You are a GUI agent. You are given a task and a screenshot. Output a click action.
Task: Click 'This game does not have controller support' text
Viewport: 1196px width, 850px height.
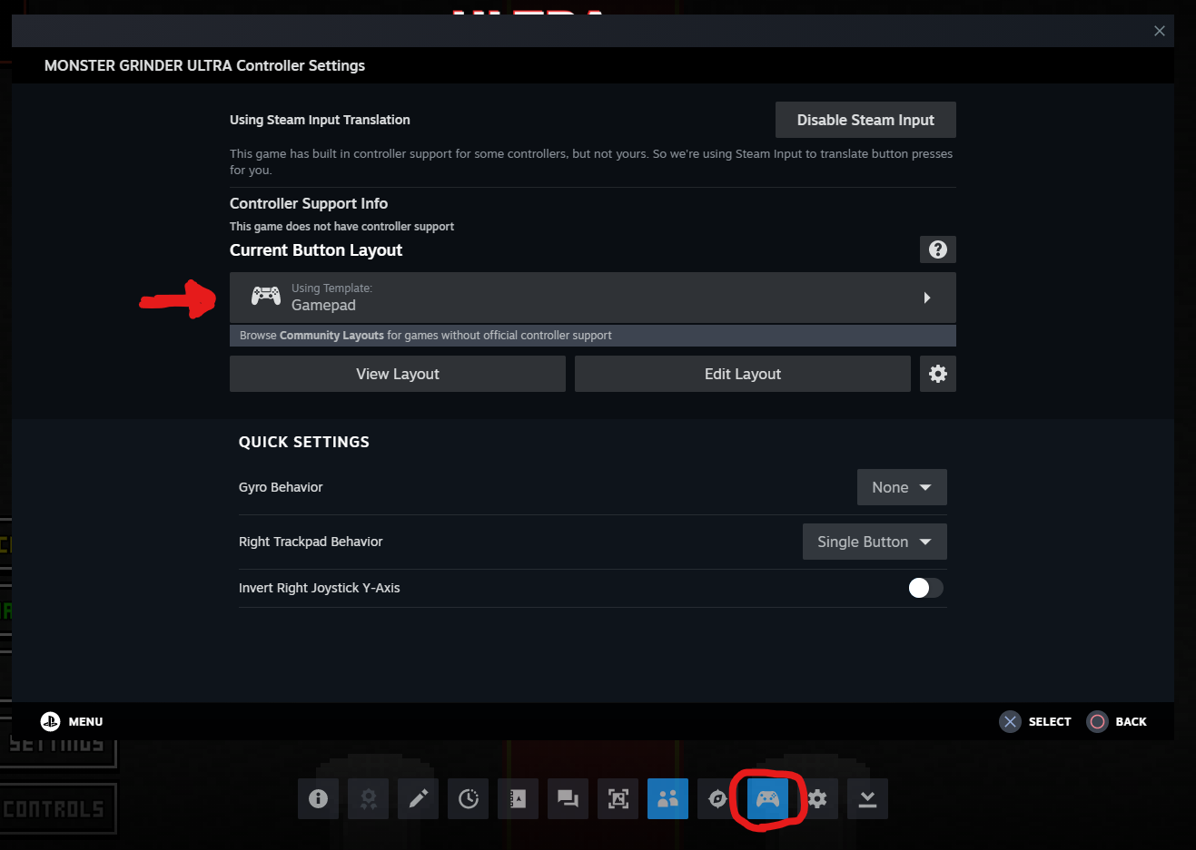(x=341, y=227)
